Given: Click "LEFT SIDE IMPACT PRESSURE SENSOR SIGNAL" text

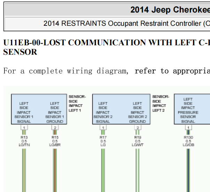Looking at the screenshot, I should coord(188,110).
